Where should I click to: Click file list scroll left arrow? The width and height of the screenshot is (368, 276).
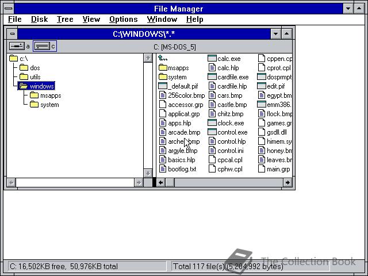[161, 182]
